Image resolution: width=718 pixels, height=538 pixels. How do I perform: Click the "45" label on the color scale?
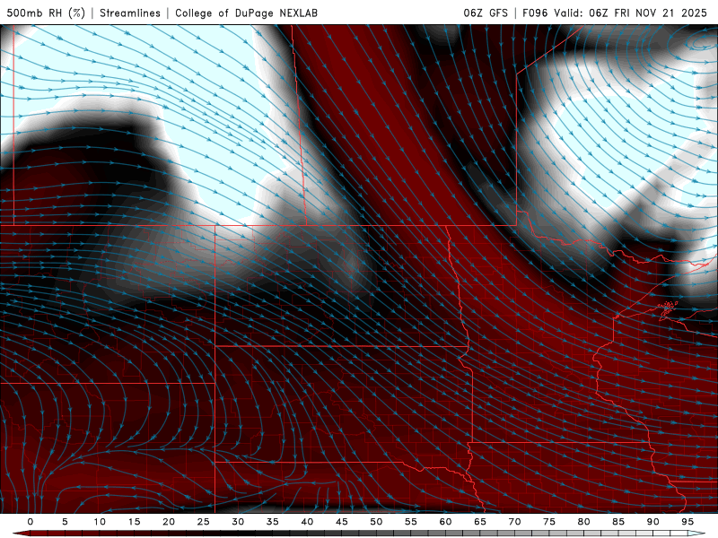(342, 522)
